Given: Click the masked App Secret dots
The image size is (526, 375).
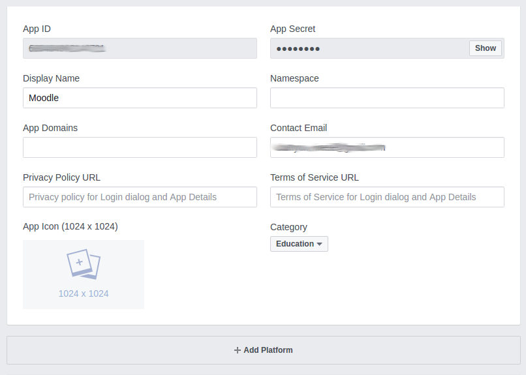Looking at the screenshot, I should 298,49.
